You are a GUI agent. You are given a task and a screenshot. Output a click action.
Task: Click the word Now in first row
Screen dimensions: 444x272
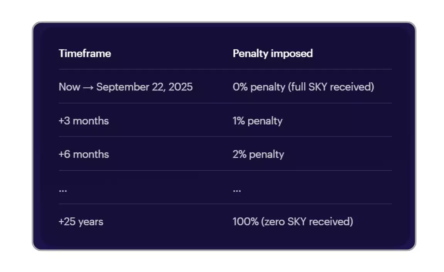(x=69, y=87)
